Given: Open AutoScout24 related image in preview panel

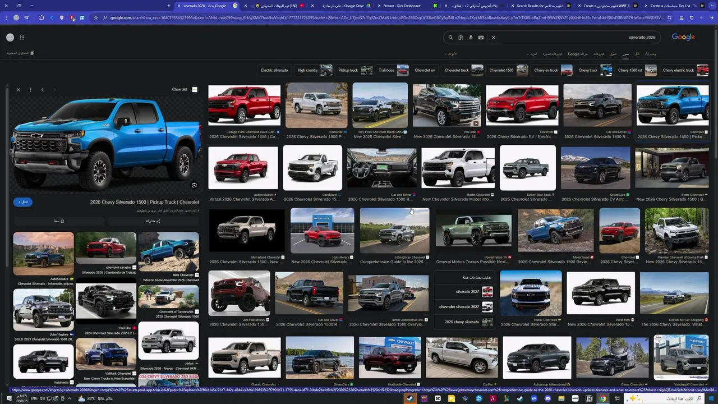Looking at the screenshot, I should pyautogui.click(x=43, y=254).
